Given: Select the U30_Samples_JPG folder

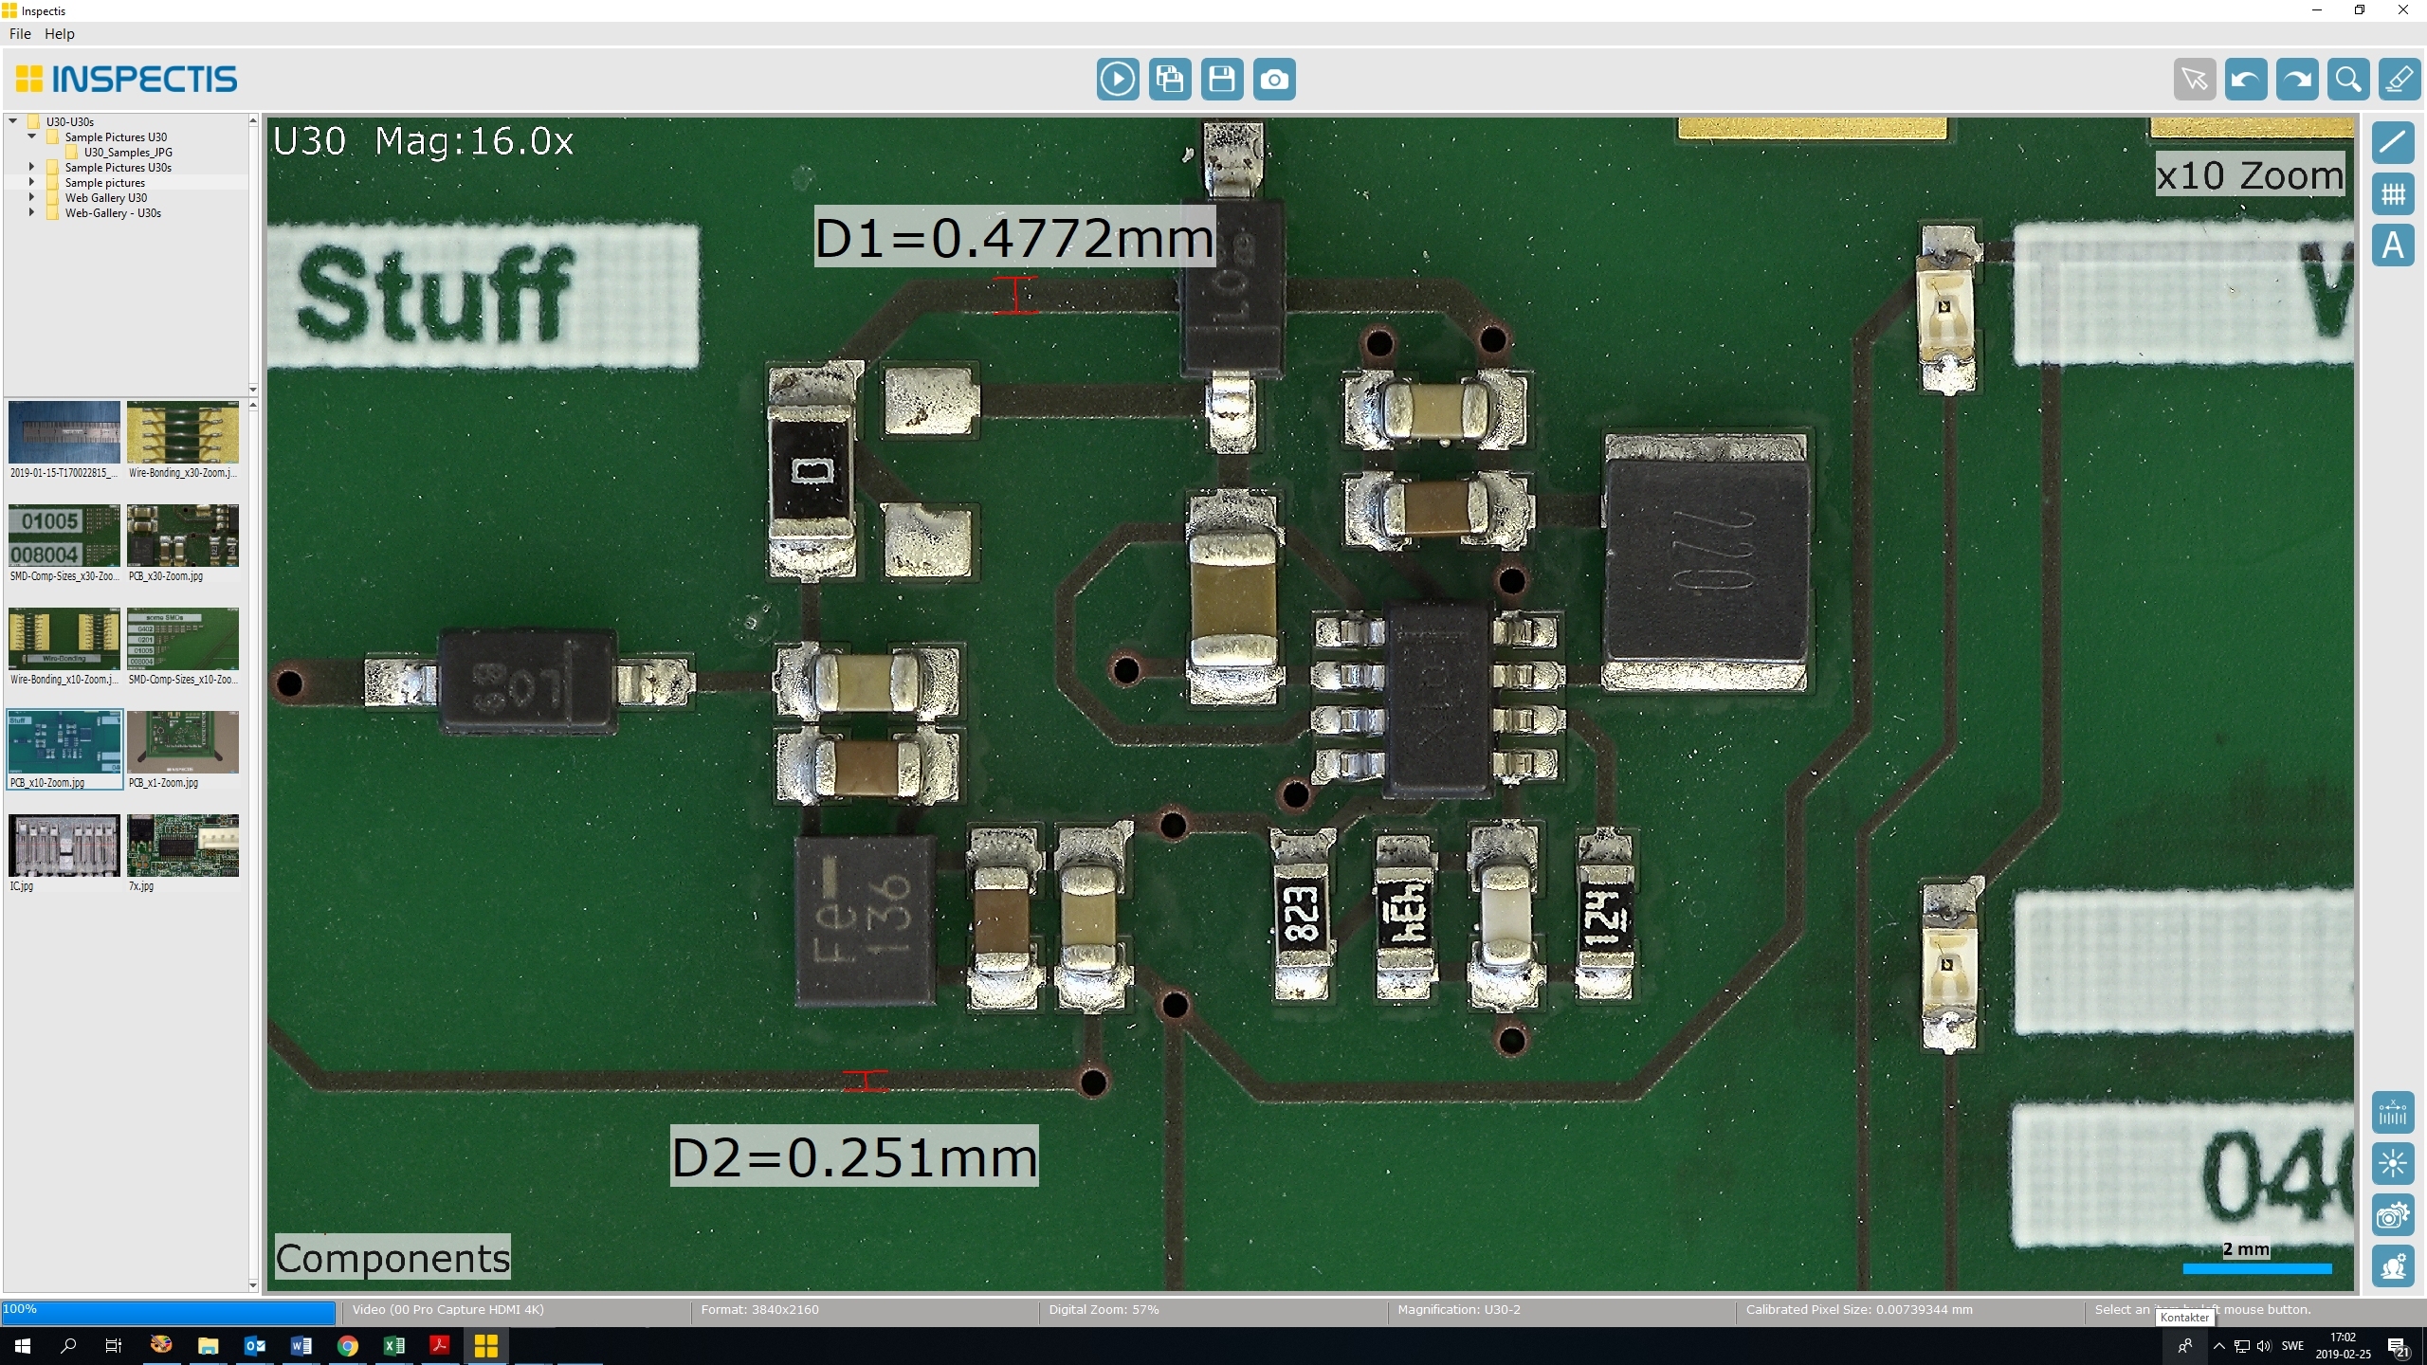Looking at the screenshot, I should [x=127, y=152].
